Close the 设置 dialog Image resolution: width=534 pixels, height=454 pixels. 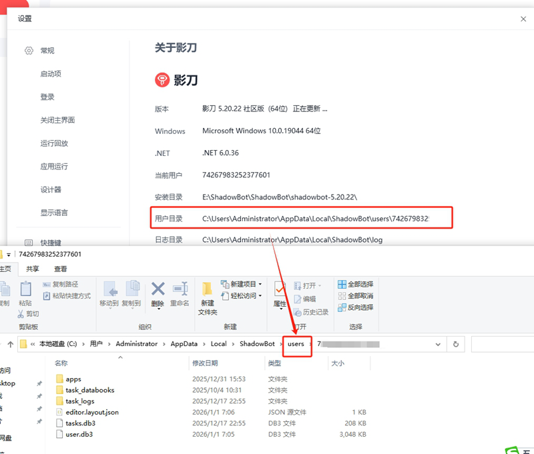(523, 19)
